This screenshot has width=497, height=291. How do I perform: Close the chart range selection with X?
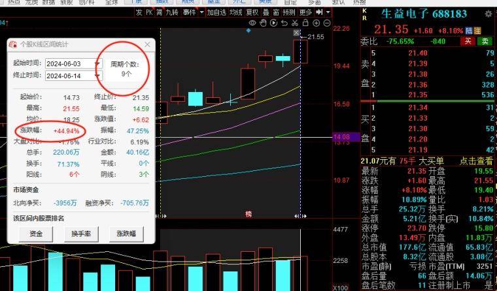tap(296, 33)
